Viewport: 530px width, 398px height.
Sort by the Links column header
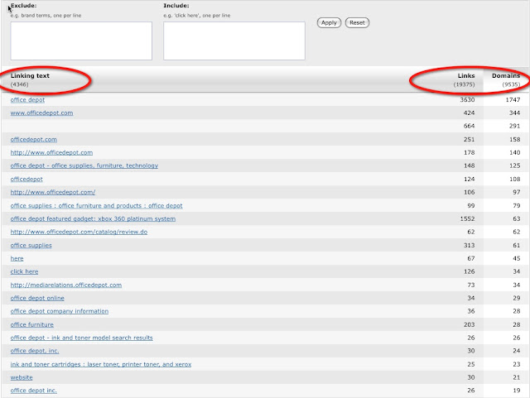[x=466, y=75]
